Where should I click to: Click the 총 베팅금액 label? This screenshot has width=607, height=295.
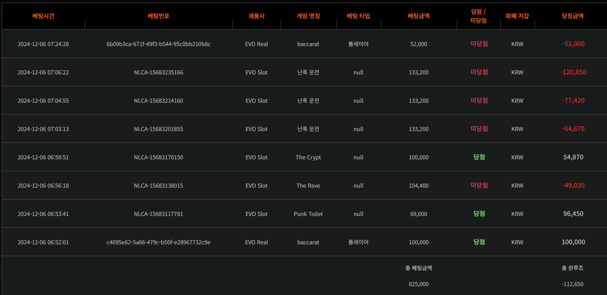(x=419, y=268)
